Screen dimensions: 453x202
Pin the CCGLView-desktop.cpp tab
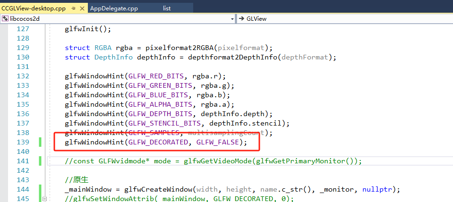tap(73, 8)
